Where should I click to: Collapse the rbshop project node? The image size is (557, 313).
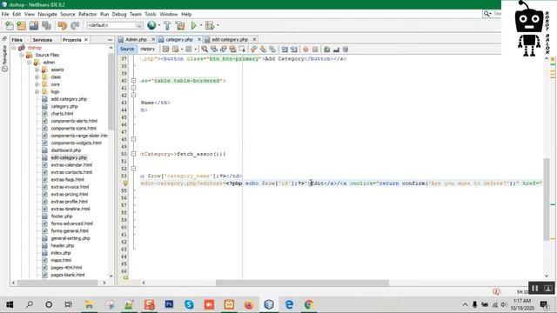pyautogui.click(x=14, y=48)
